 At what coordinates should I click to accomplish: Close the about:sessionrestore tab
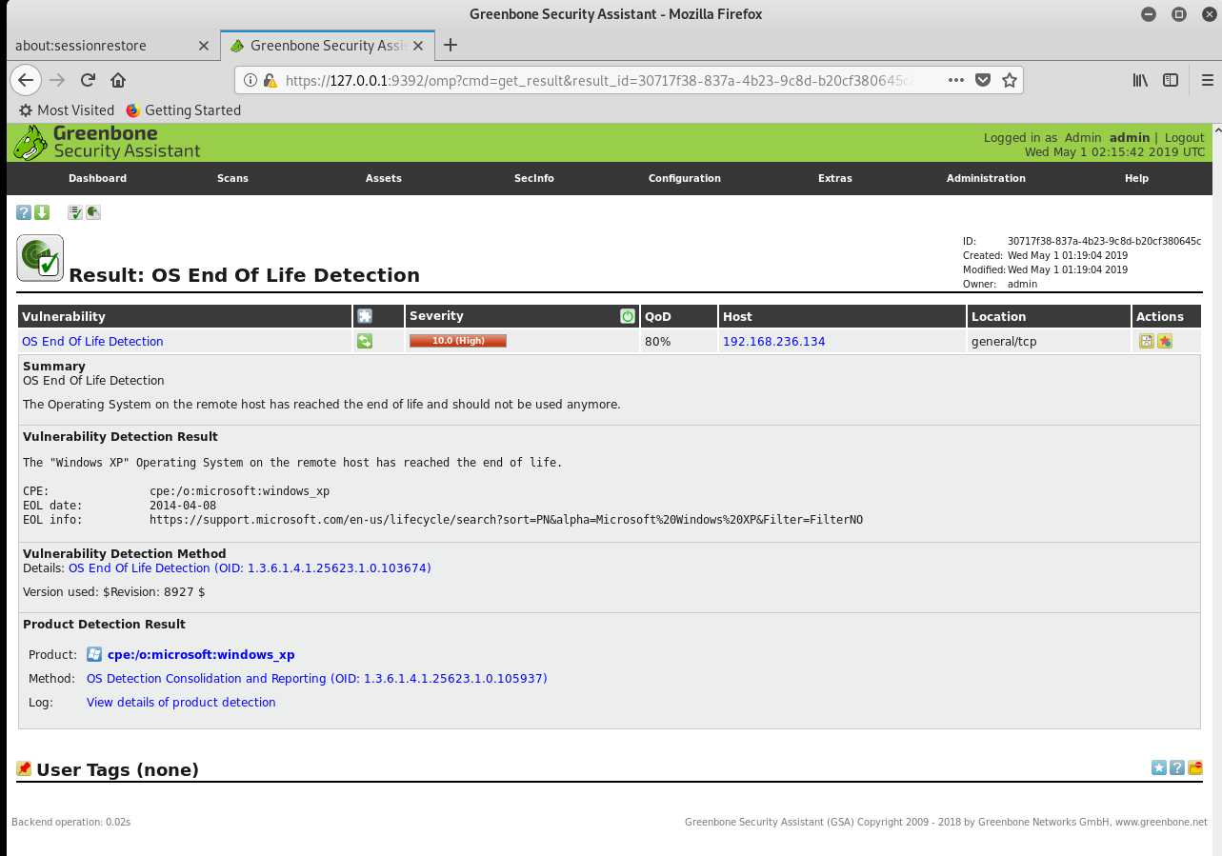pyautogui.click(x=203, y=45)
